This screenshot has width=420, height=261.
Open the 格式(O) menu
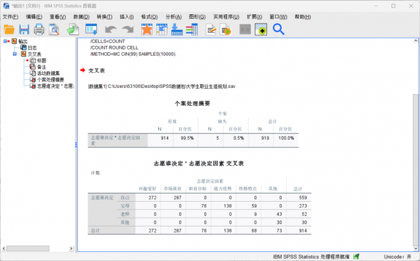tap(149, 17)
